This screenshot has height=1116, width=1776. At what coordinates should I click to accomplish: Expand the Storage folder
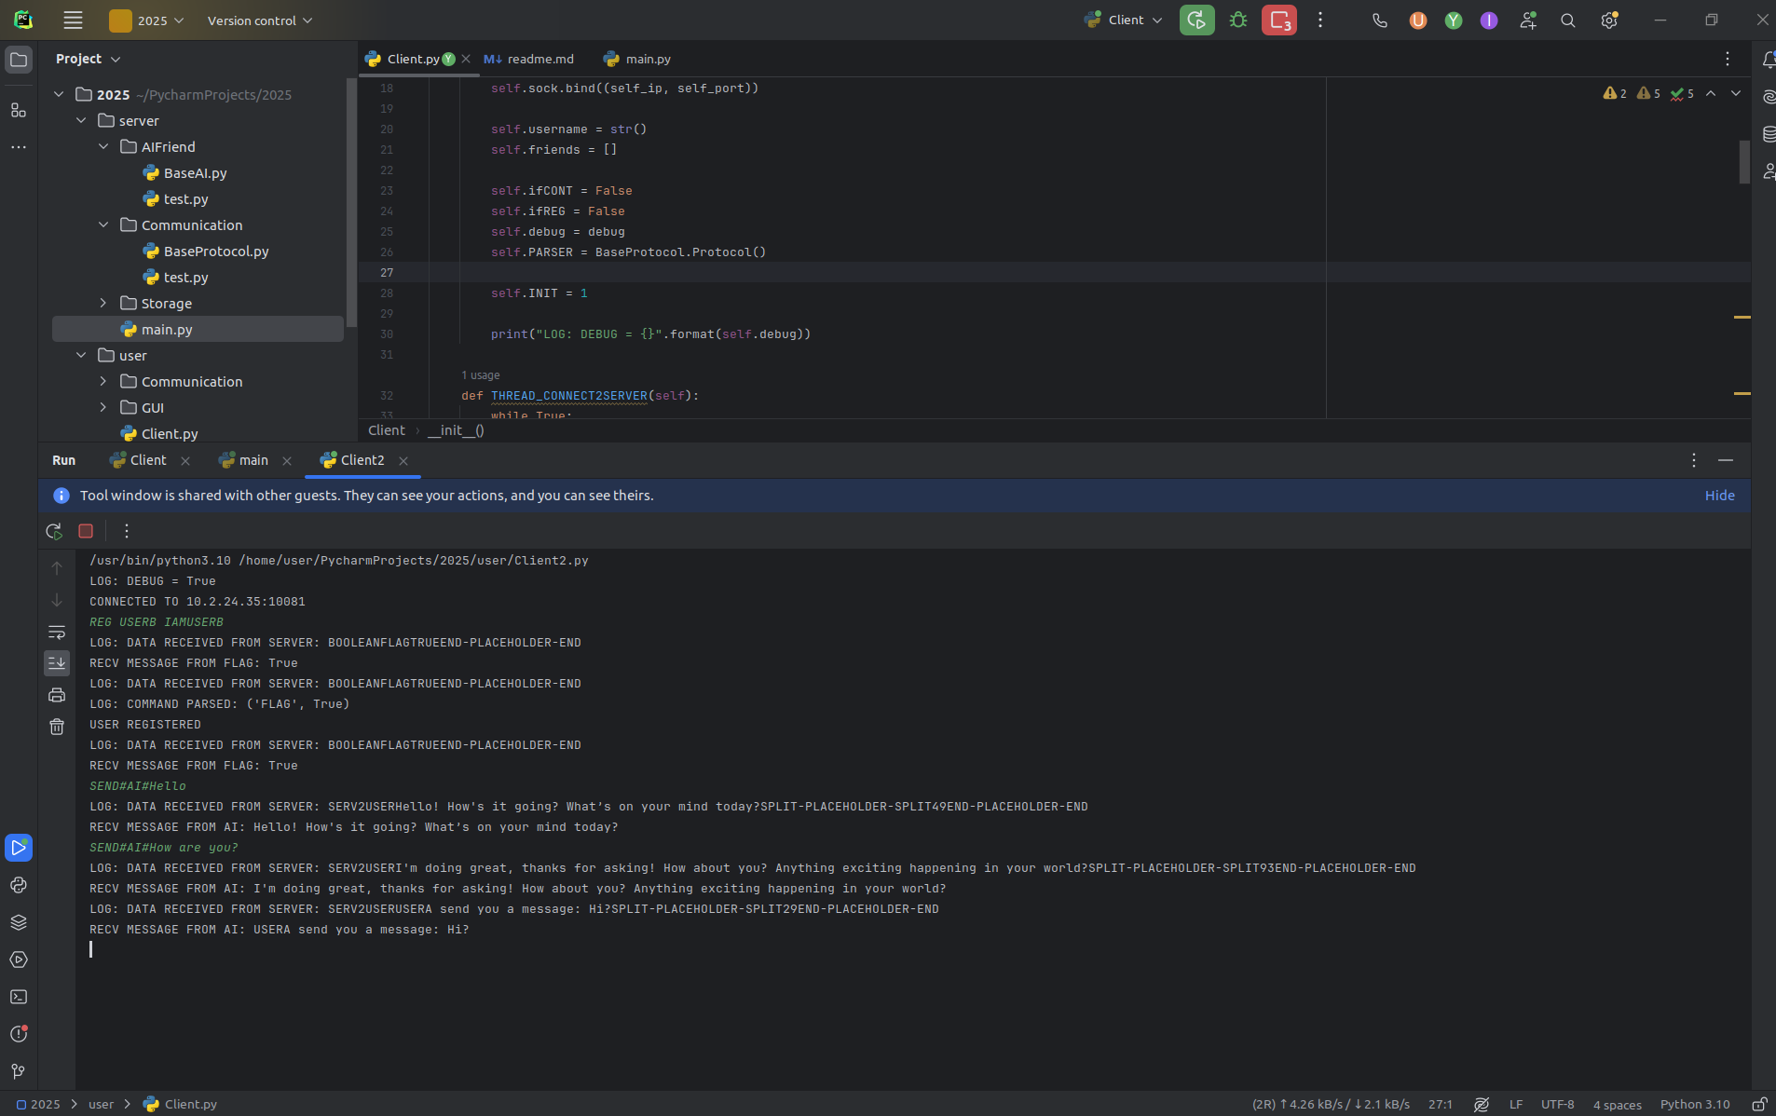[x=103, y=304]
